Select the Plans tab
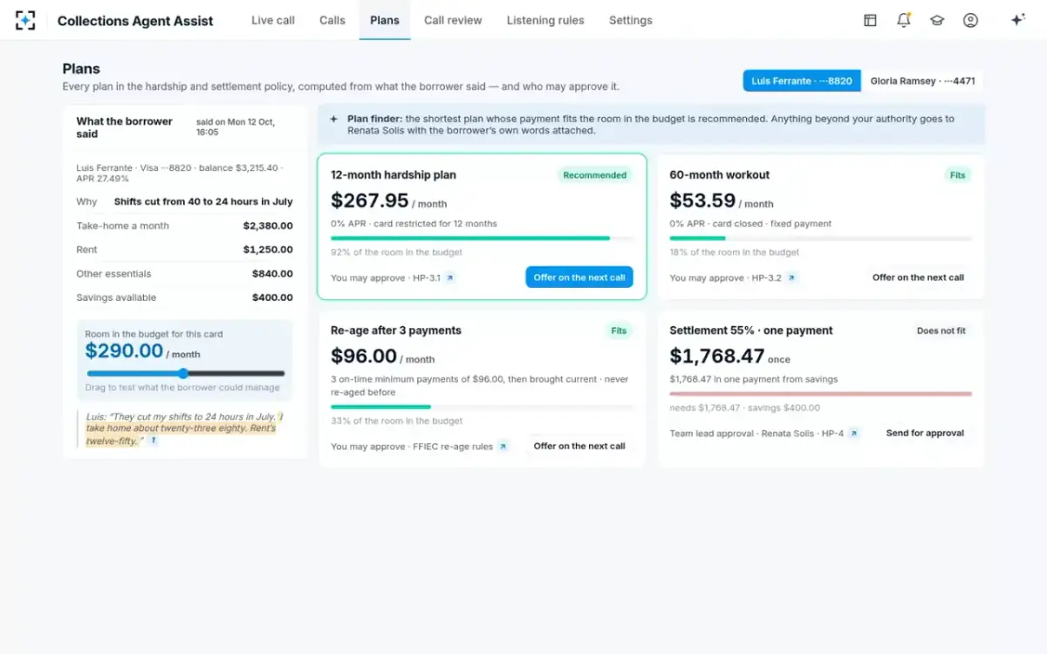The image size is (1047, 654). [x=385, y=20]
